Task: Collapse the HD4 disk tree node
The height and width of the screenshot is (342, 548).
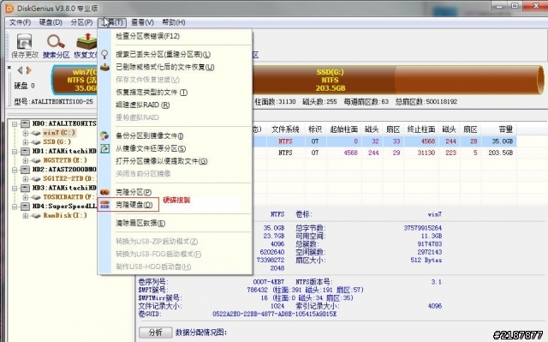Action: (15, 207)
